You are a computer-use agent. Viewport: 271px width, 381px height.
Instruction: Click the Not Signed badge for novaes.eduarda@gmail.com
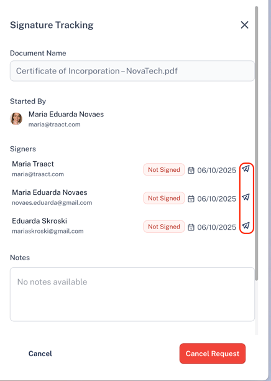click(164, 198)
